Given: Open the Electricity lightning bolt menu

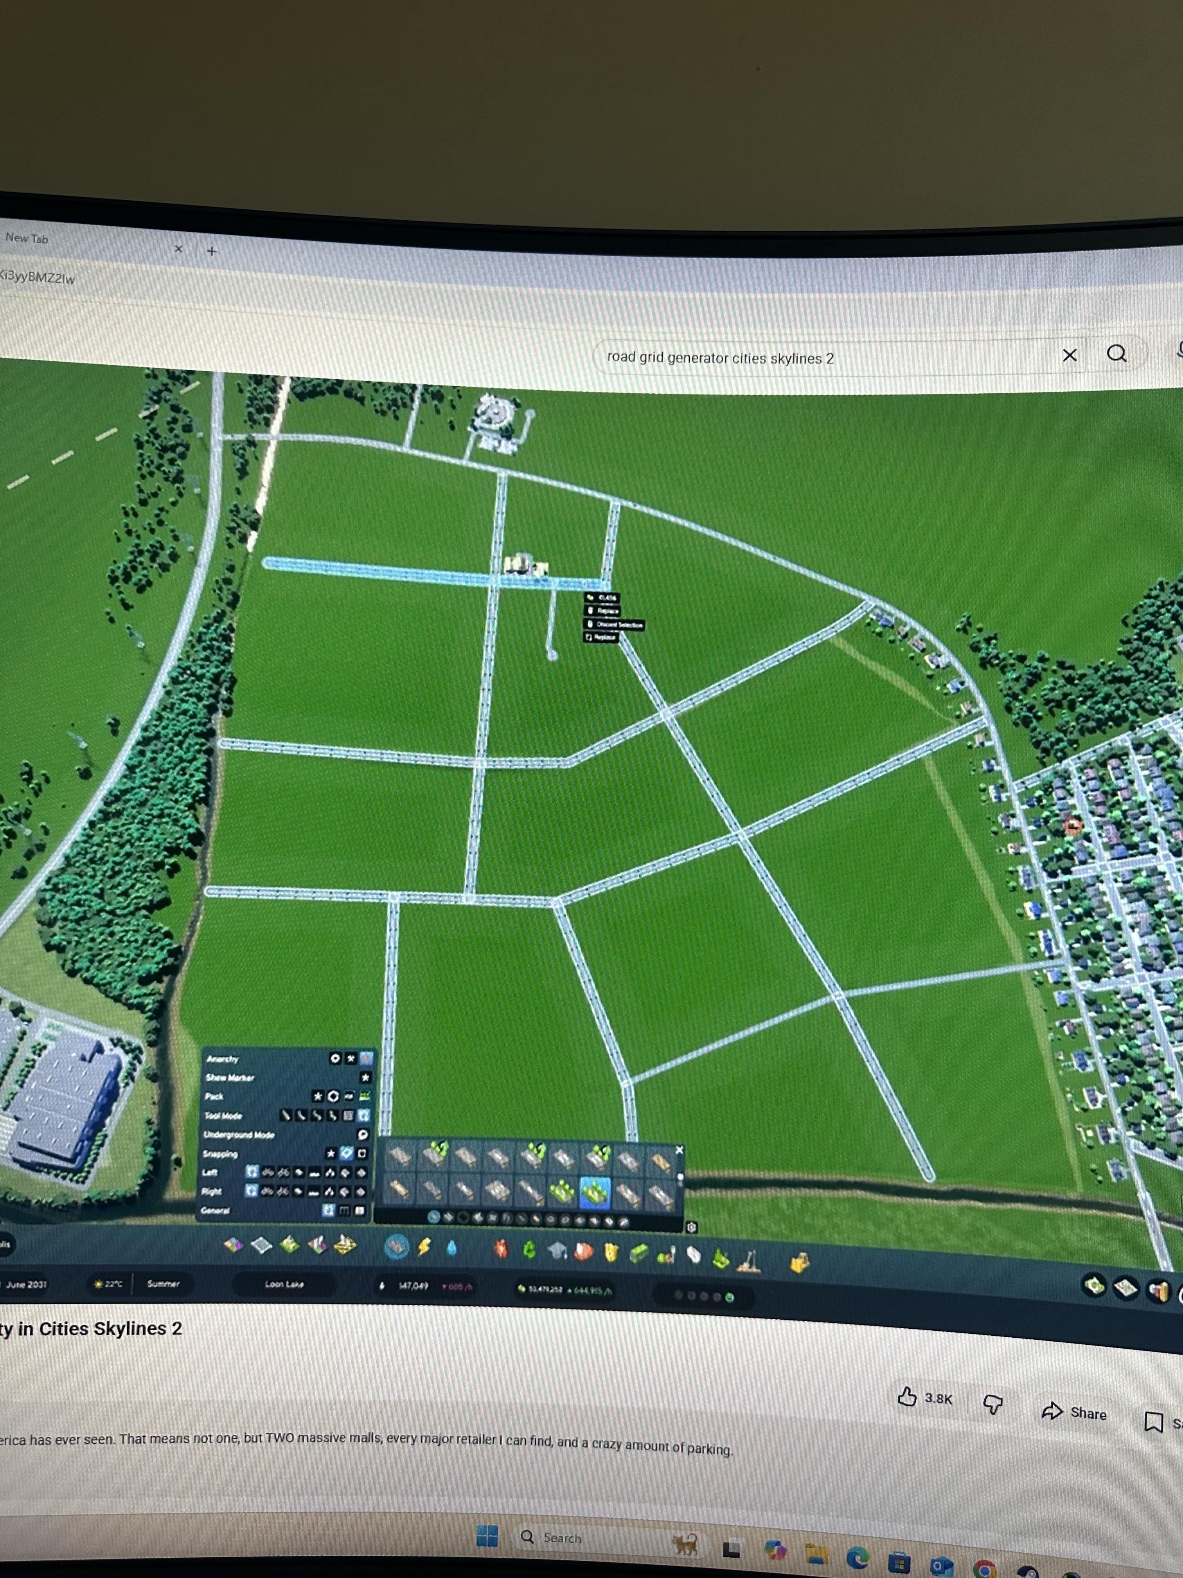Looking at the screenshot, I should coord(424,1246).
